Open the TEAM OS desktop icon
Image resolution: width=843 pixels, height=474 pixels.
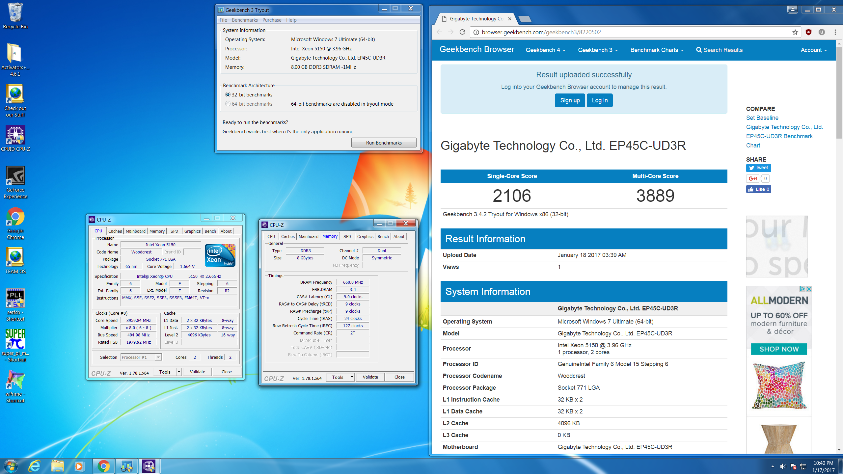pyautogui.click(x=15, y=261)
